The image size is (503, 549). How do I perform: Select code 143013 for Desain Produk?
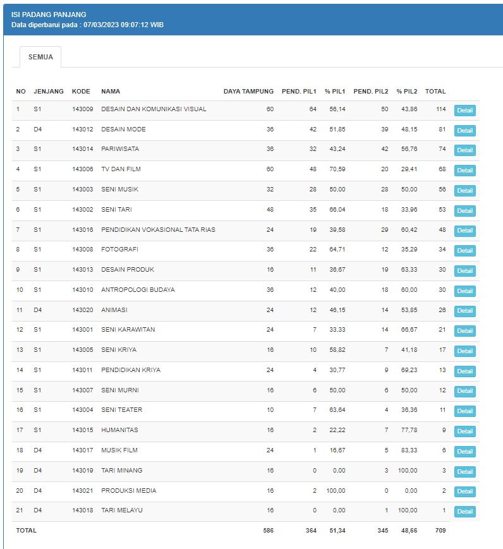click(83, 270)
